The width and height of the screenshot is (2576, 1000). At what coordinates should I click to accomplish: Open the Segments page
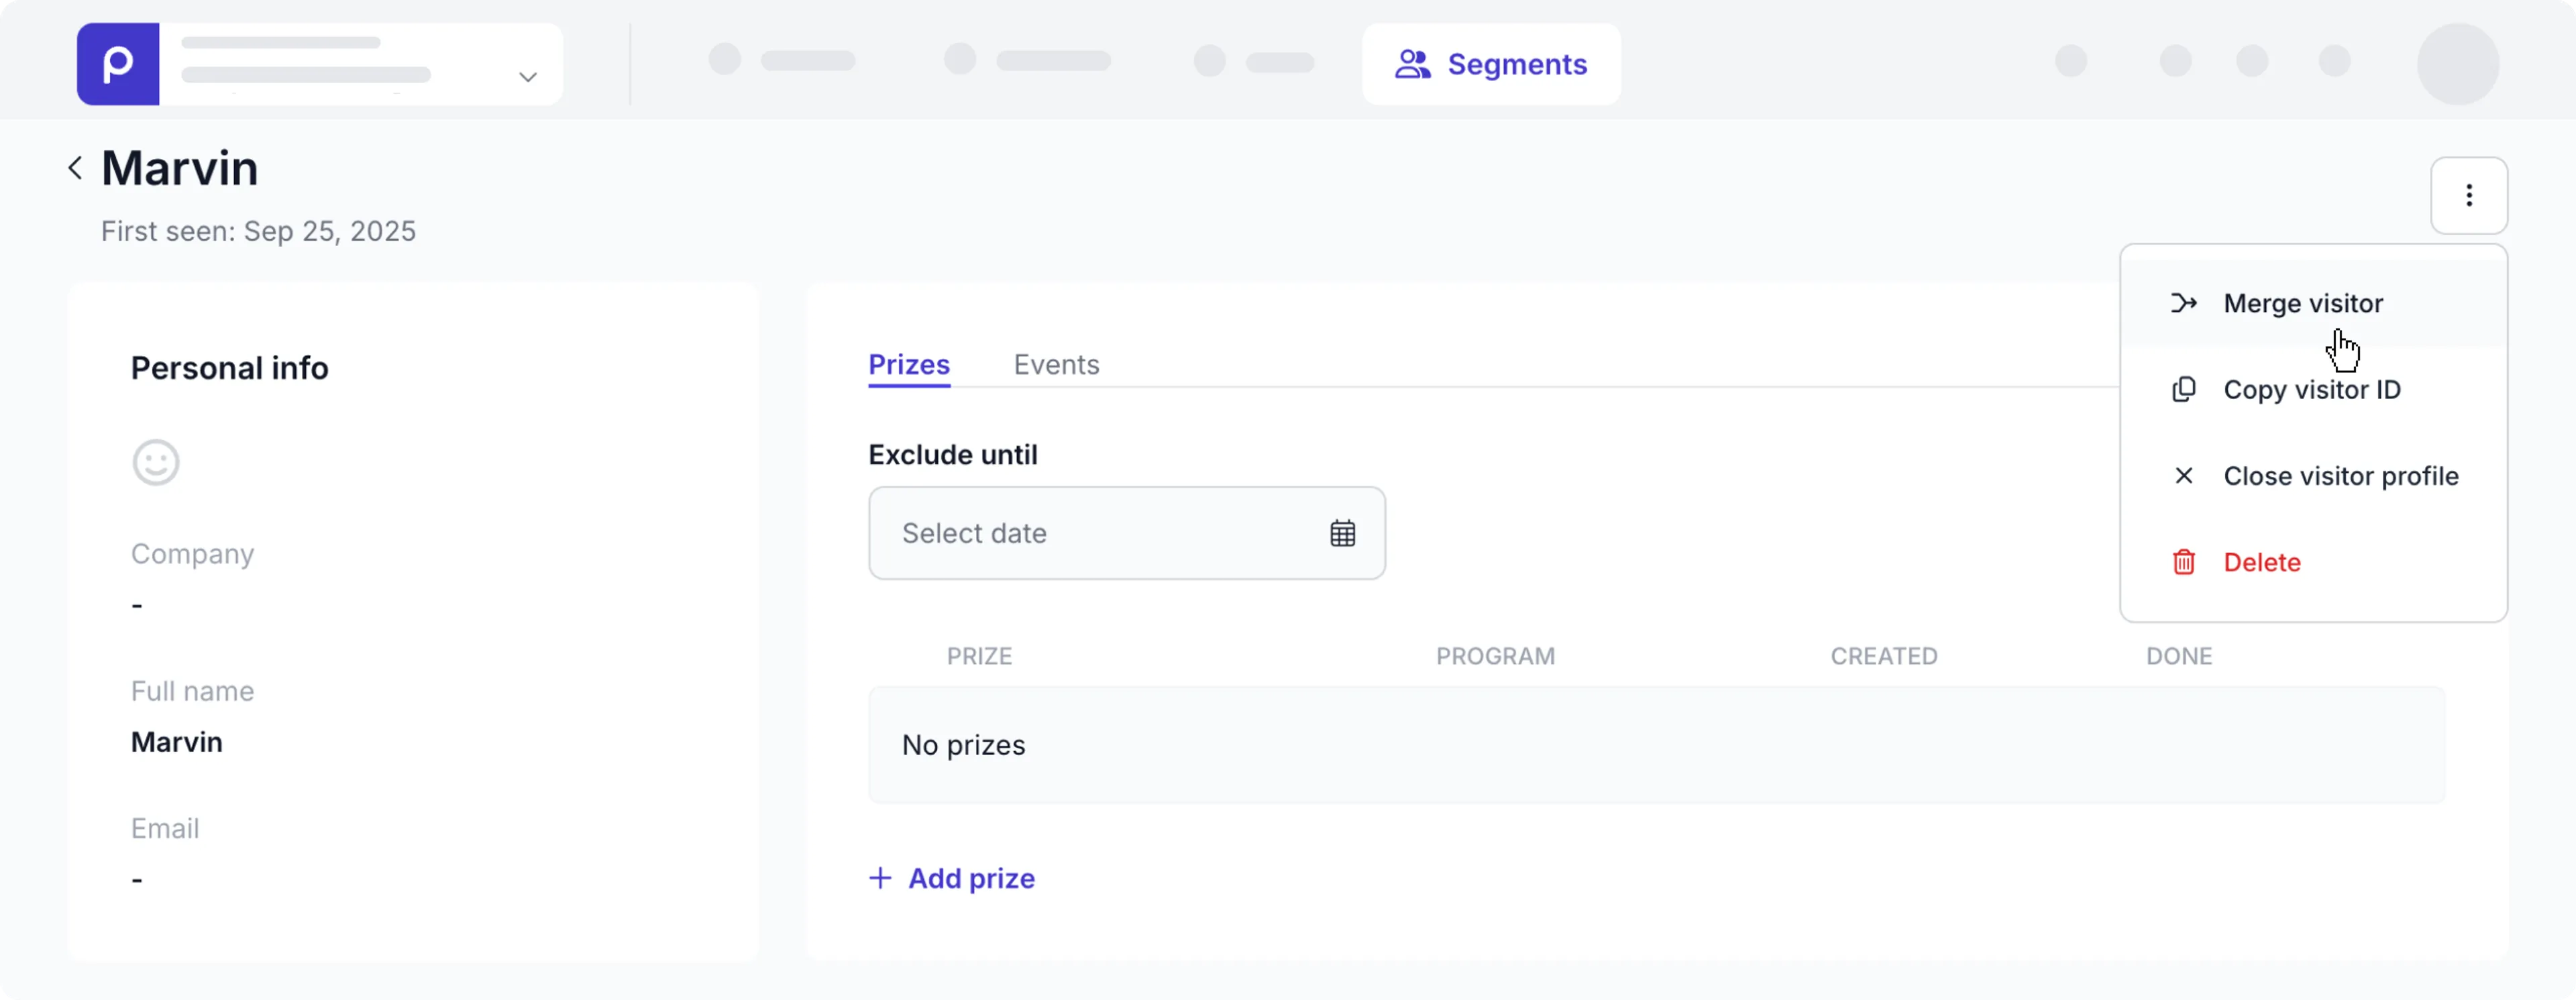[1517, 63]
